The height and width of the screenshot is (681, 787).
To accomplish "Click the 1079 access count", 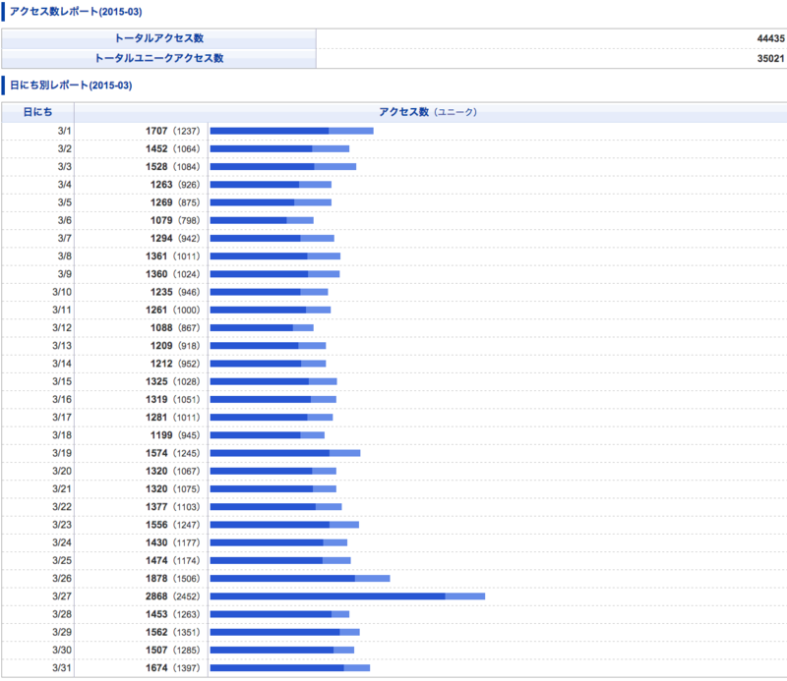I will click(161, 220).
